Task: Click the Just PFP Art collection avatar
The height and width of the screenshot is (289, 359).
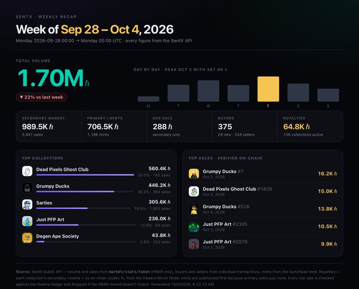Action: [x=27, y=221]
